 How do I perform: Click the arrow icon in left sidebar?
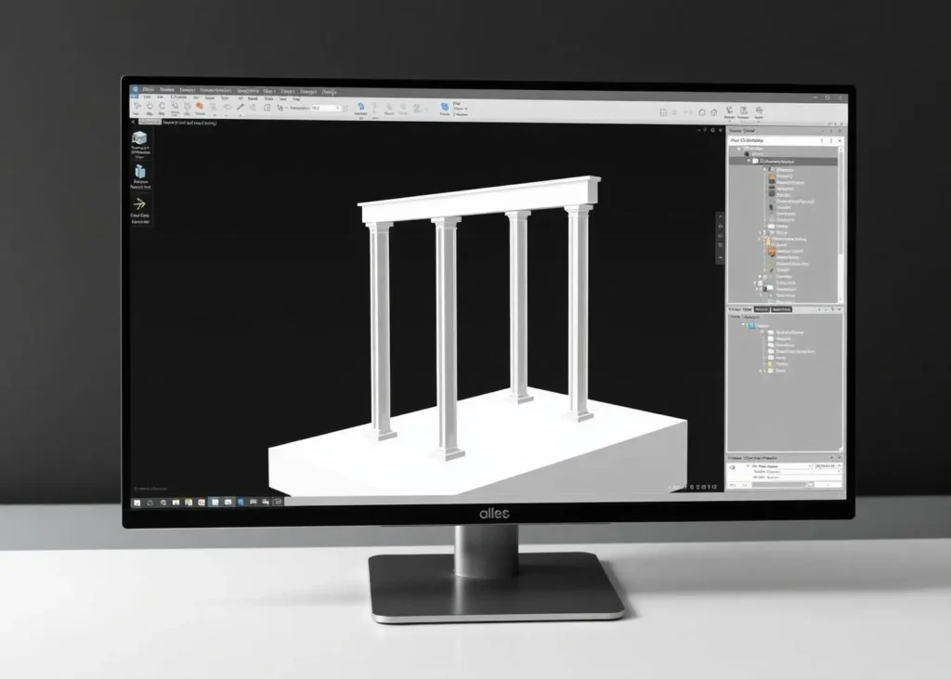click(x=139, y=203)
